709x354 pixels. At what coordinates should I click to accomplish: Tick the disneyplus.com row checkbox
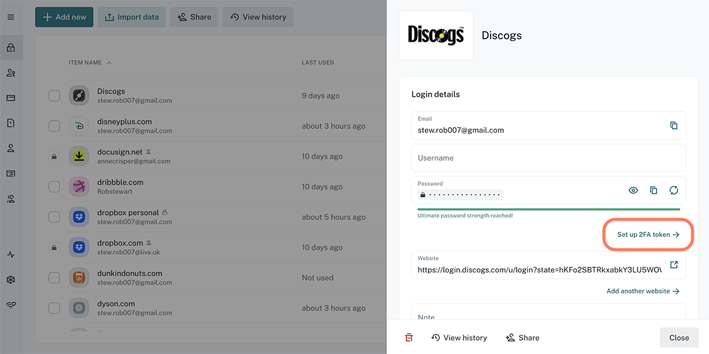pos(54,126)
